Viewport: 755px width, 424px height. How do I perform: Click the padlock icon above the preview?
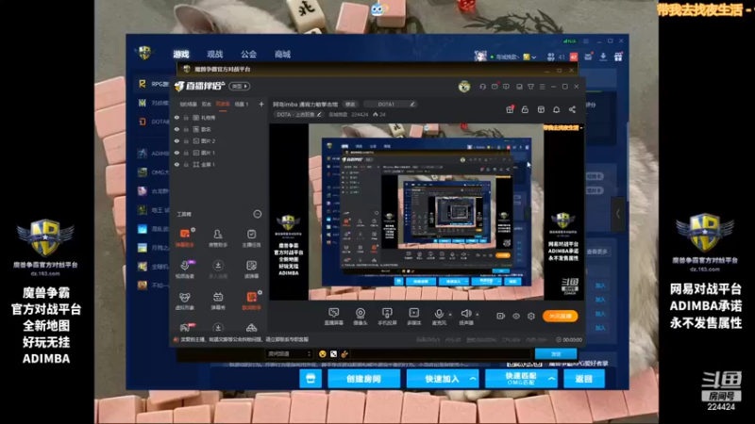(525, 109)
